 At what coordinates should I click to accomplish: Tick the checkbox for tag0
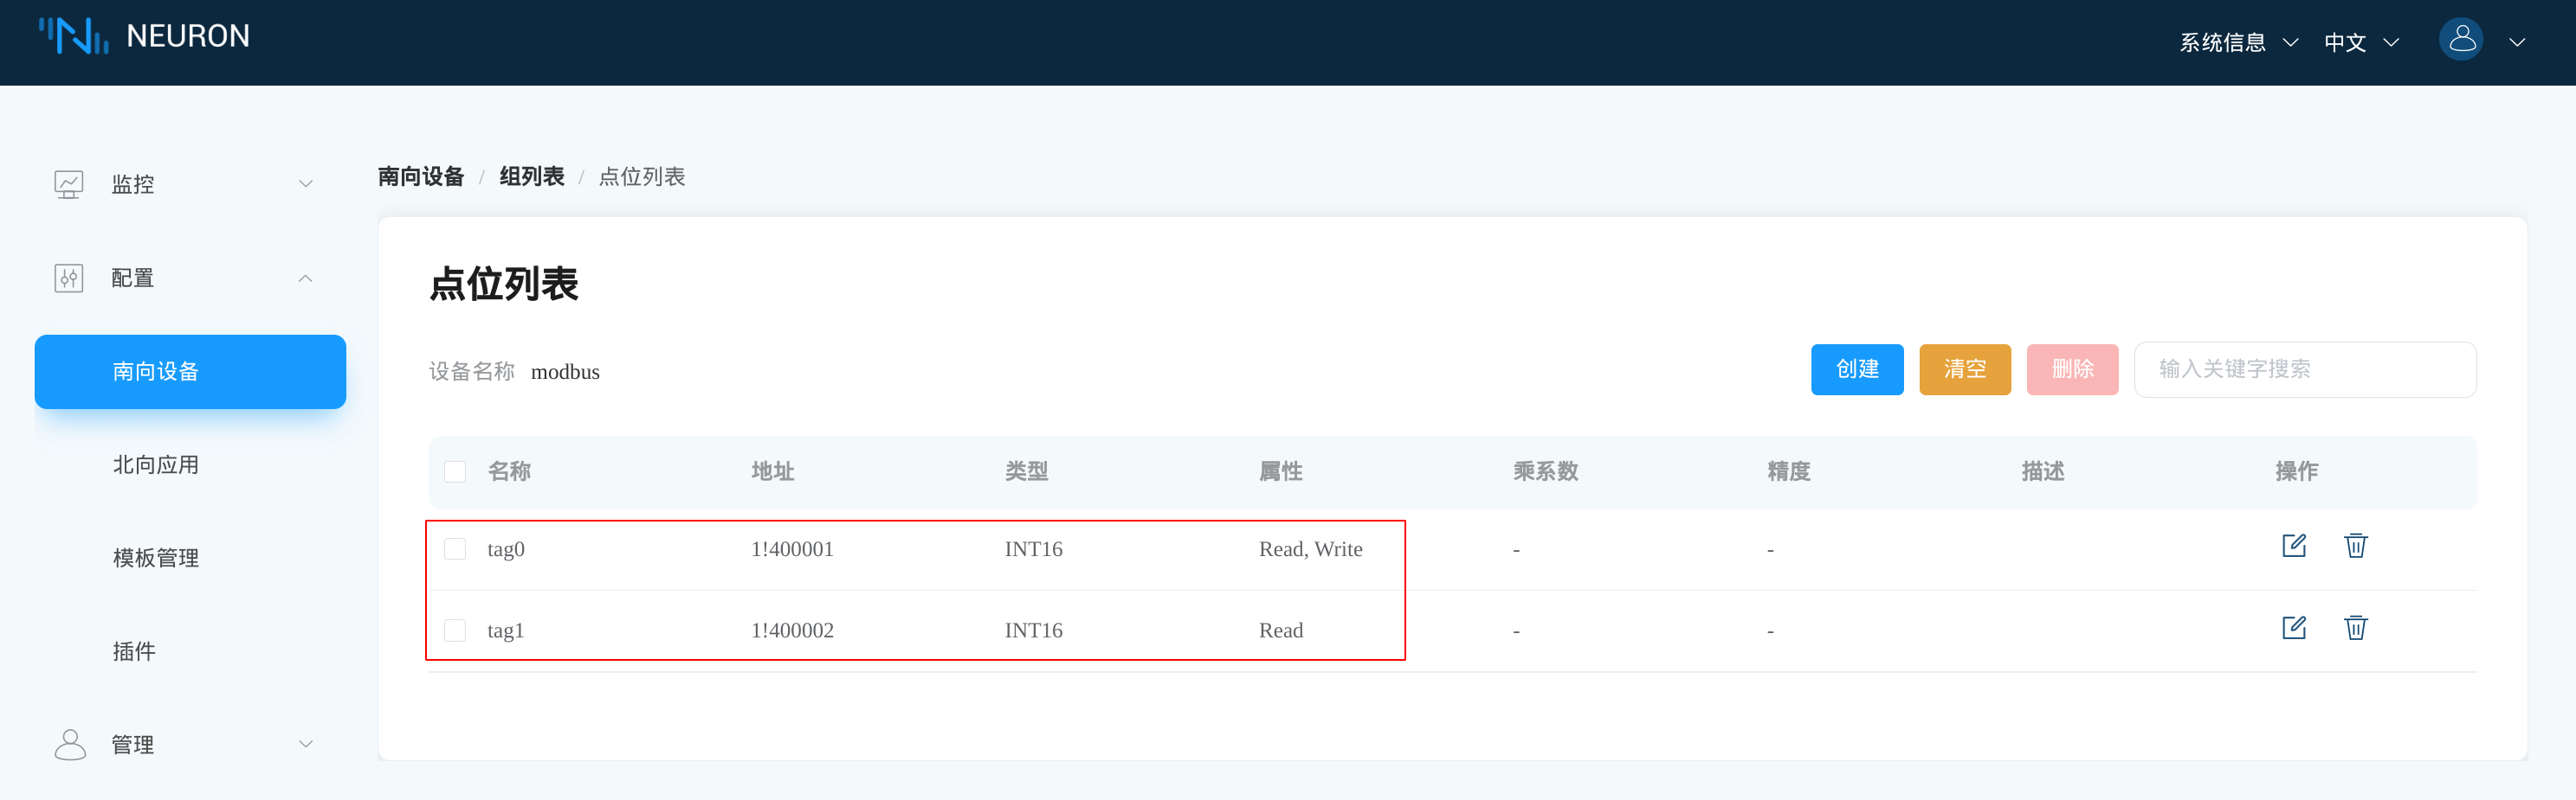point(455,549)
